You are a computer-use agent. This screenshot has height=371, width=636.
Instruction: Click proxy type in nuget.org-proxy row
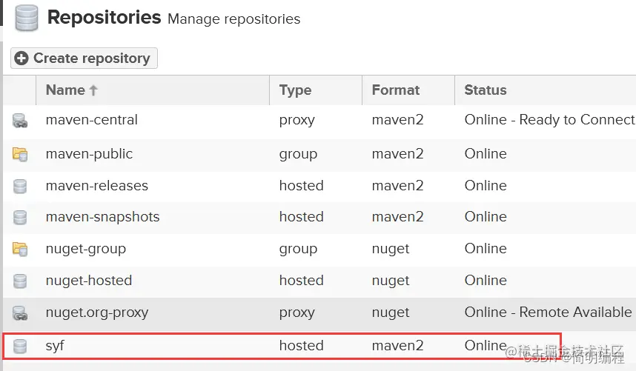297,312
